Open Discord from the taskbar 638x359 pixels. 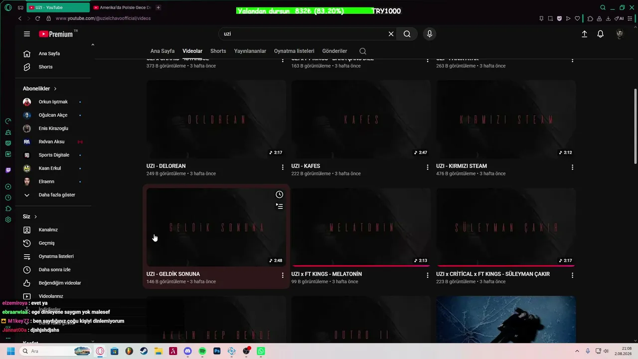click(187, 351)
